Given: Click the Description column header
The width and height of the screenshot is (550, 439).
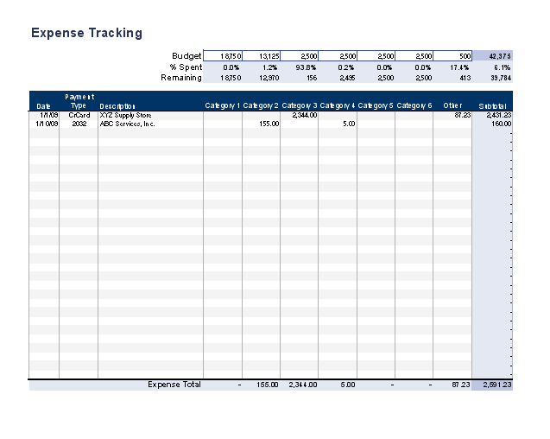Looking at the screenshot, I should point(117,106).
